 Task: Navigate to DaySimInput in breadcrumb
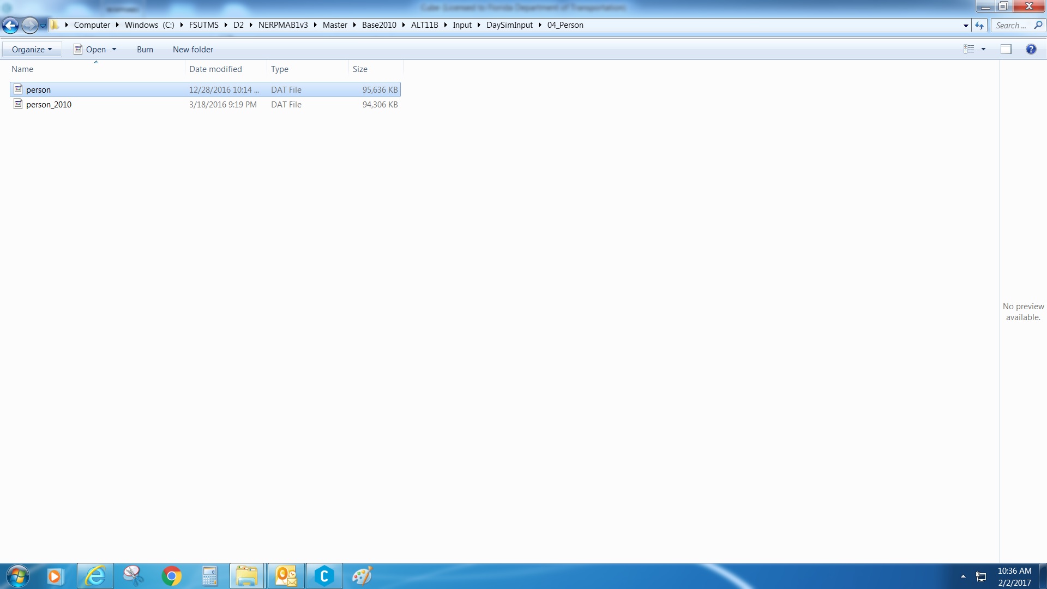pyautogui.click(x=509, y=25)
